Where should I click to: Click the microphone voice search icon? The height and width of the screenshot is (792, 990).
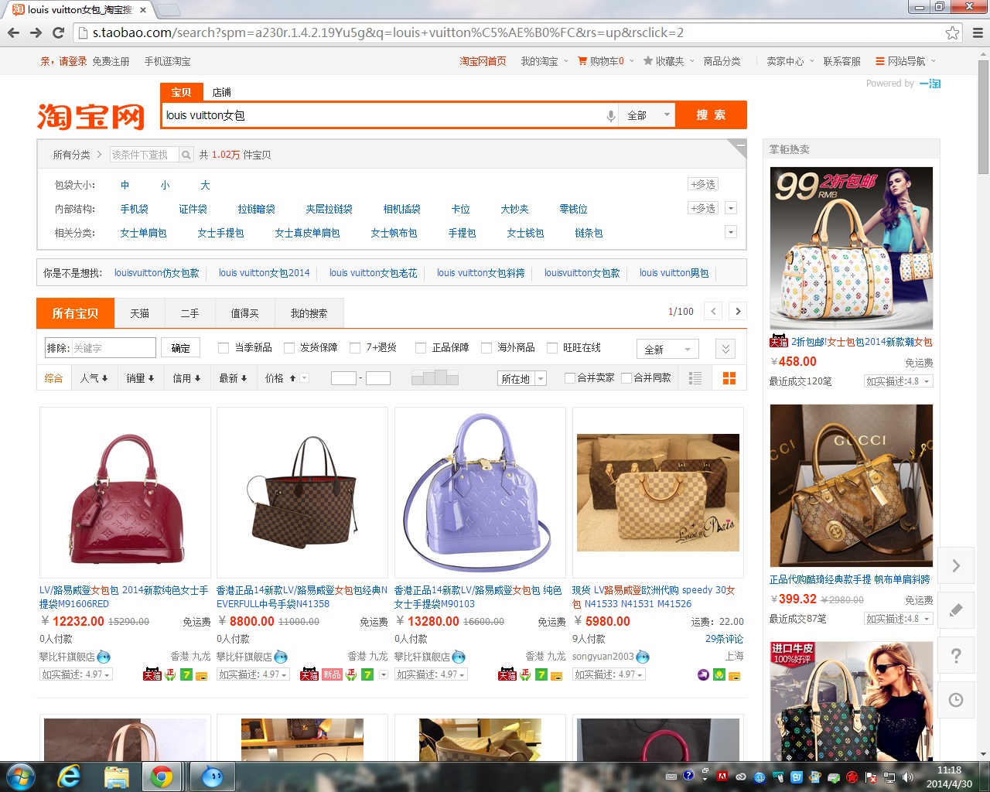pos(610,116)
